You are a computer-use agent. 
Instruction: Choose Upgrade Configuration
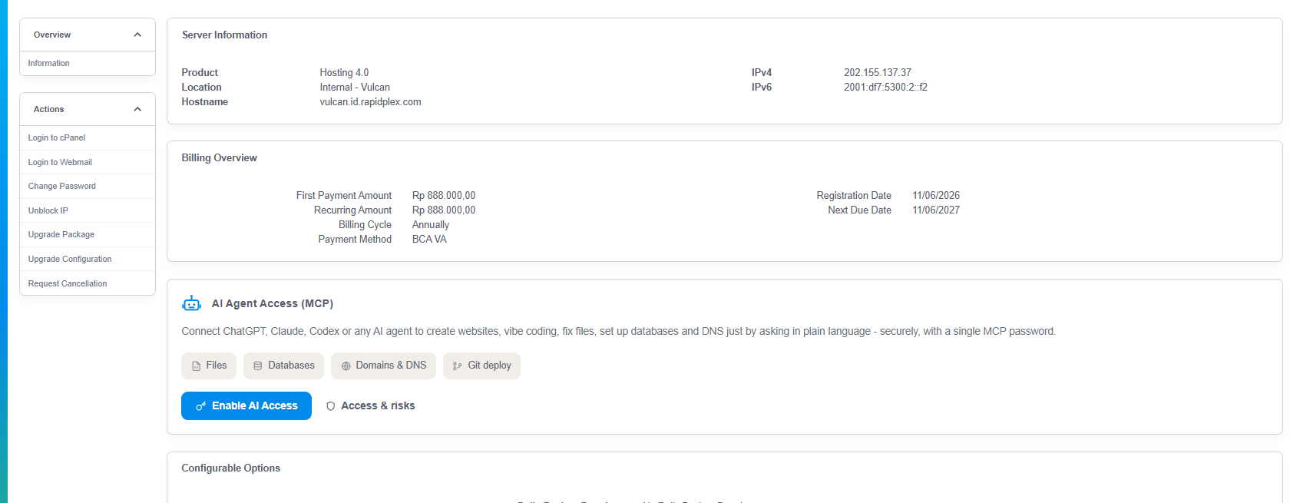[88, 259]
